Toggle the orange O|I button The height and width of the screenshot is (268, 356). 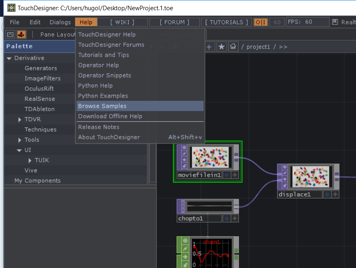click(x=260, y=22)
